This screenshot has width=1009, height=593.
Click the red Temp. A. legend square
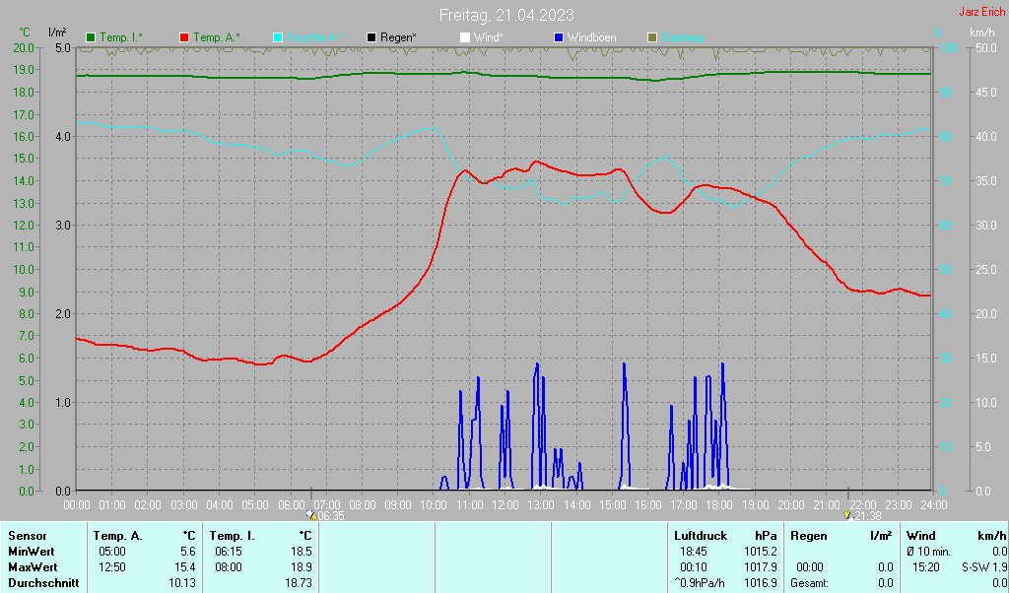coord(184,37)
